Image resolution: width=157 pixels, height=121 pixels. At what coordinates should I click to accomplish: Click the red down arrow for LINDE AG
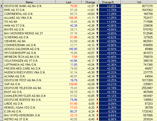click(x=97, y=103)
